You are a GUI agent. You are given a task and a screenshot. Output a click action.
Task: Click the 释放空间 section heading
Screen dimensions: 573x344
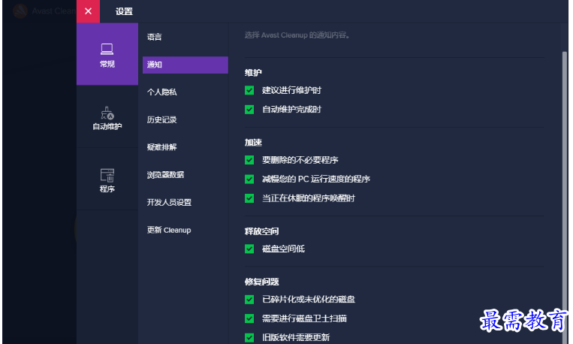click(261, 231)
